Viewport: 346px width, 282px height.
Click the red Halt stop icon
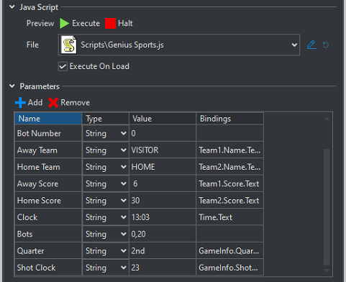[110, 24]
